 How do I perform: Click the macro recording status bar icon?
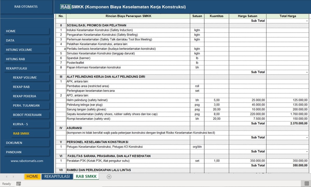(19, 184)
